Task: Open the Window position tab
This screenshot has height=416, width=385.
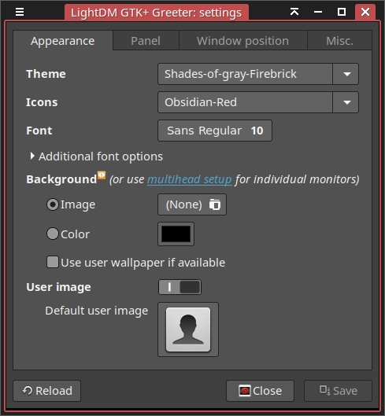Action: pyautogui.click(x=242, y=41)
